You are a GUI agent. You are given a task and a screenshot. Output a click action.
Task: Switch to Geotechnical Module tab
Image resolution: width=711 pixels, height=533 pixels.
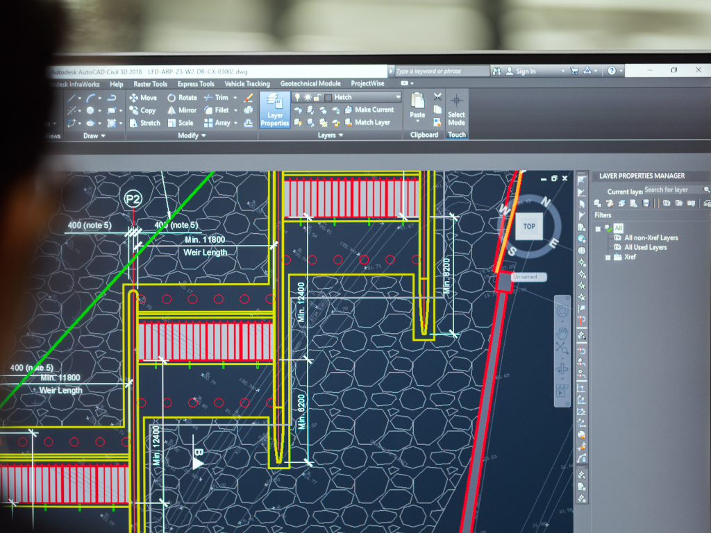click(310, 84)
